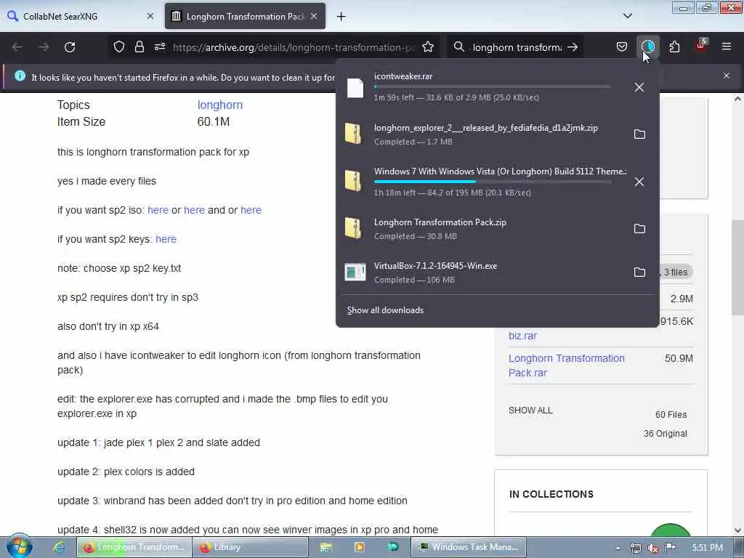Click the Firefox back arrow button
This screenshot has height=558, width=744.
[x=17, y=47]
